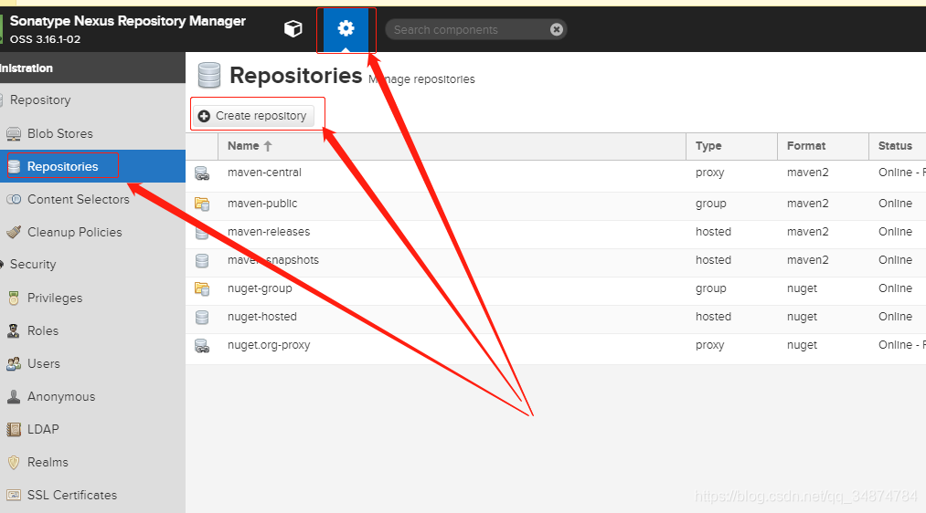Sort by the Type column header
The width and height of the screenshot is (926, 513).
coord(731,146)
